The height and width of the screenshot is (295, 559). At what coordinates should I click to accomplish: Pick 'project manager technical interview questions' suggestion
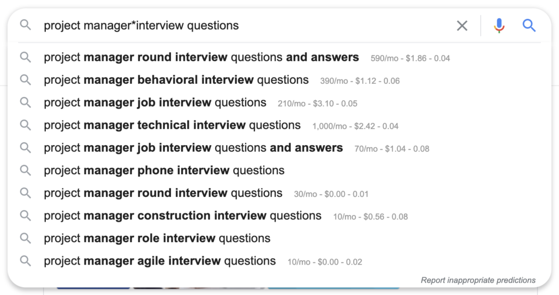pos(172,125)
